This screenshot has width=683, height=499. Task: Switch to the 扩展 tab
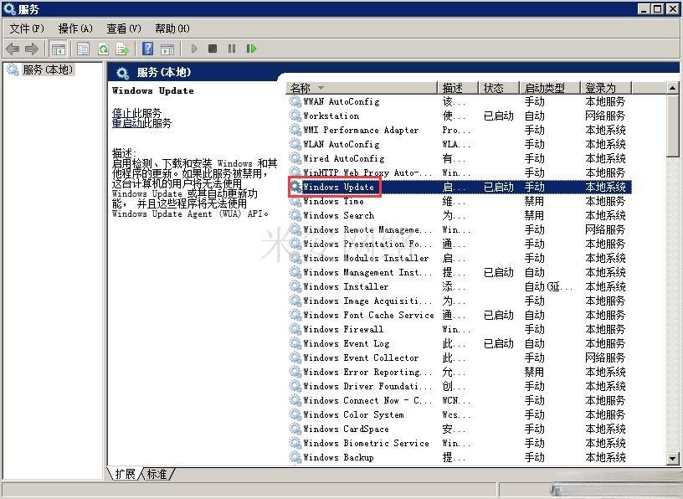point(125,474)
